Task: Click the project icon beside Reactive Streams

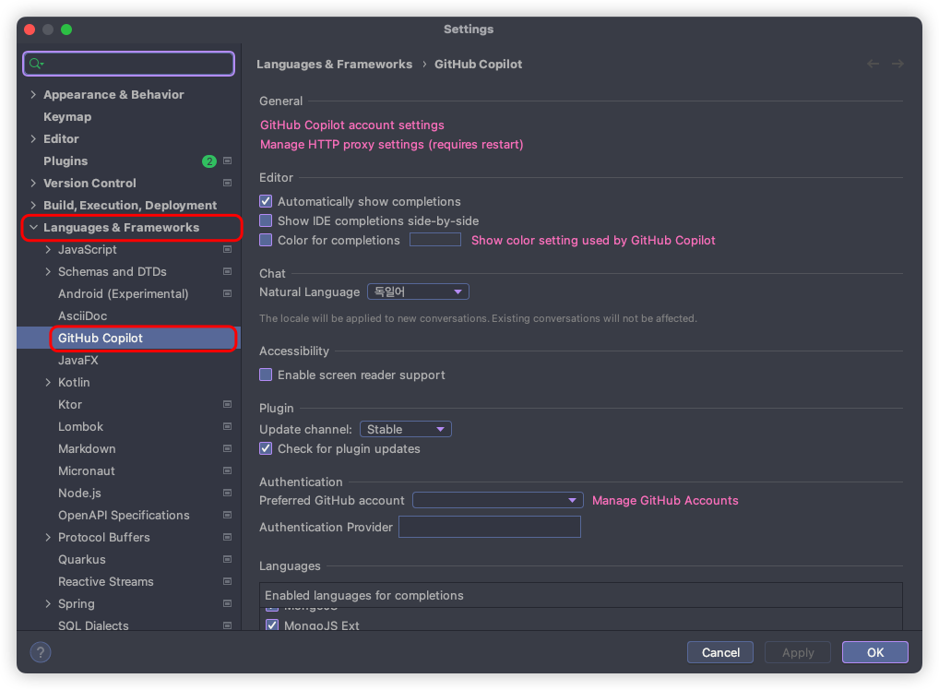Action: pyautogui.click(x=228, y=581)
